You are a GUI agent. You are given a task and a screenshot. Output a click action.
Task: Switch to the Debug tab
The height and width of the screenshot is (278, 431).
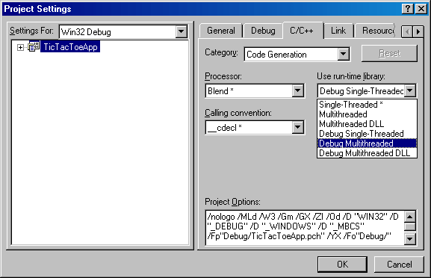pyautogui.click(x=263, y=31)
